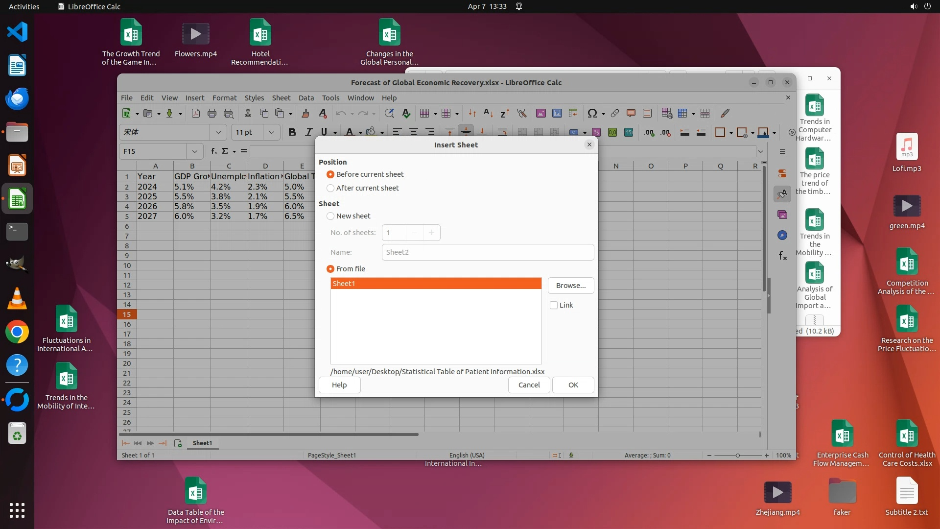940x529 pixels.
Task: Click the Browse... button
Action: coord(570,286)
